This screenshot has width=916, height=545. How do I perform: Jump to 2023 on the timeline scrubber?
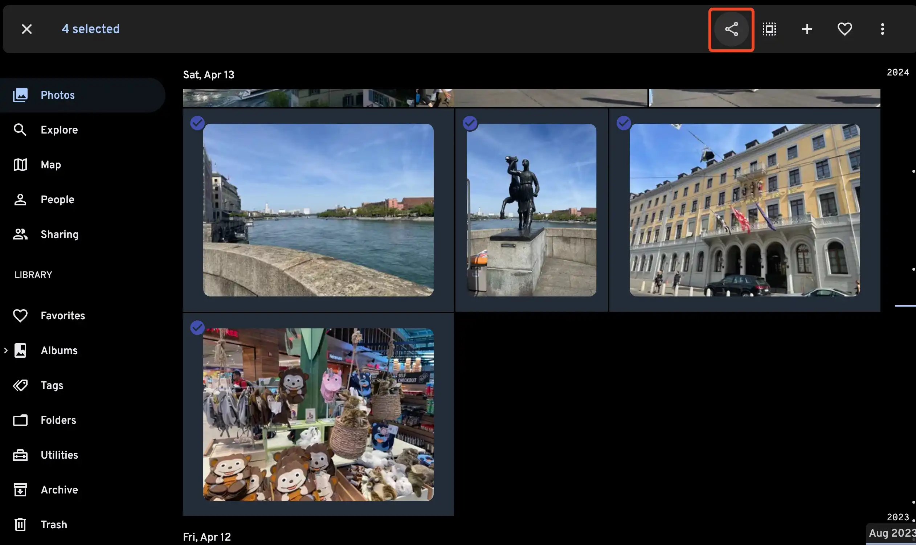coord(897,517)
